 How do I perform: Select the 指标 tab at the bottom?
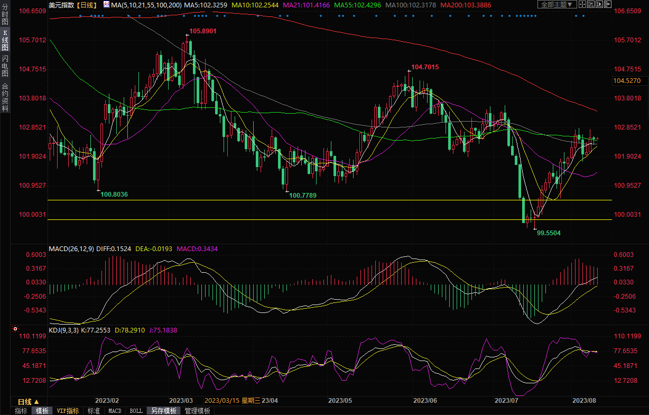[x=21, y=411]
